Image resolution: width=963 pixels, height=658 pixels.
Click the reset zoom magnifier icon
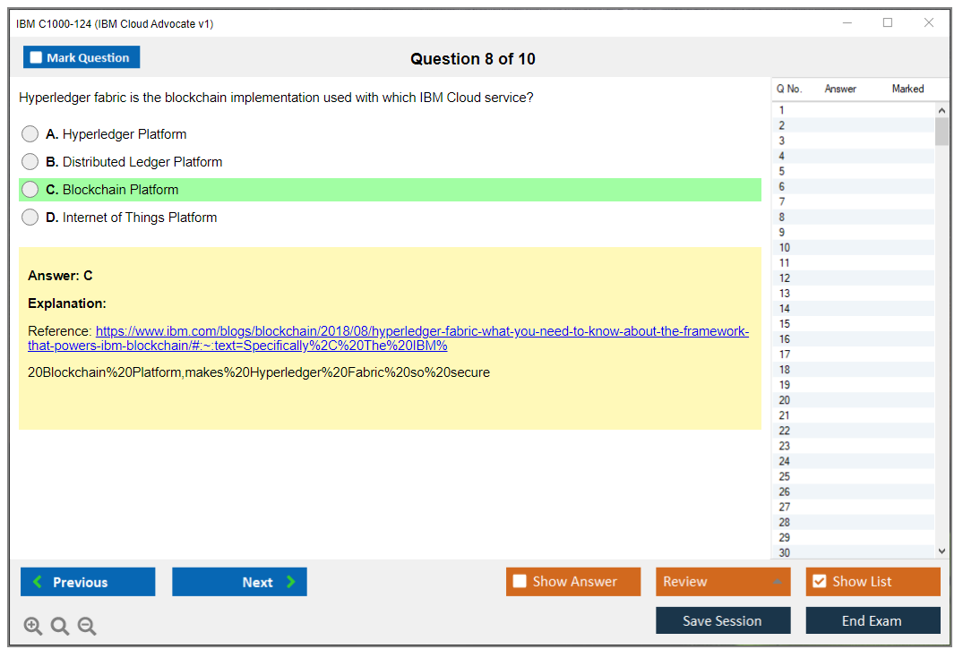(60, 627)
